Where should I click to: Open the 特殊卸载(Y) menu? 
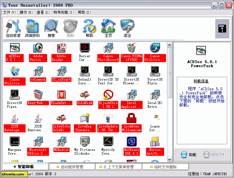(x=64, y=12)
